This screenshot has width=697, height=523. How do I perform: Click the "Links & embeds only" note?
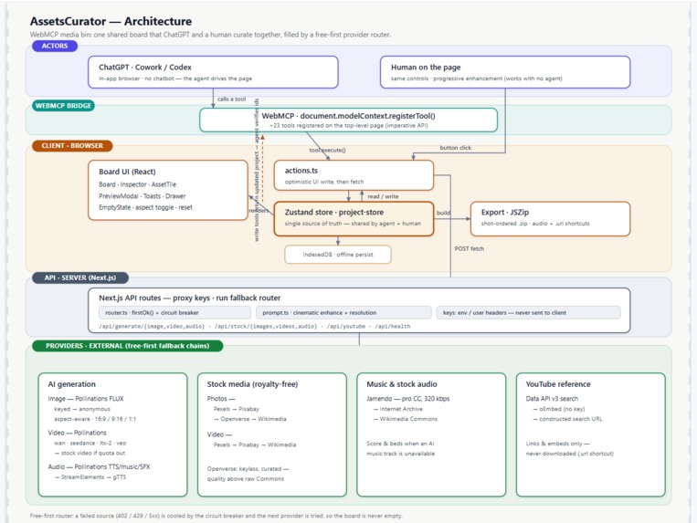coord(557,443)
